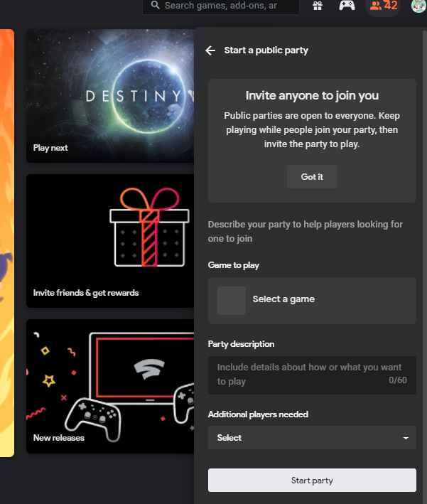The width and height of the screenshot is (427, 504).
Task: Click the back arrow beside Start a public party
Action: [x=210, y=50]
